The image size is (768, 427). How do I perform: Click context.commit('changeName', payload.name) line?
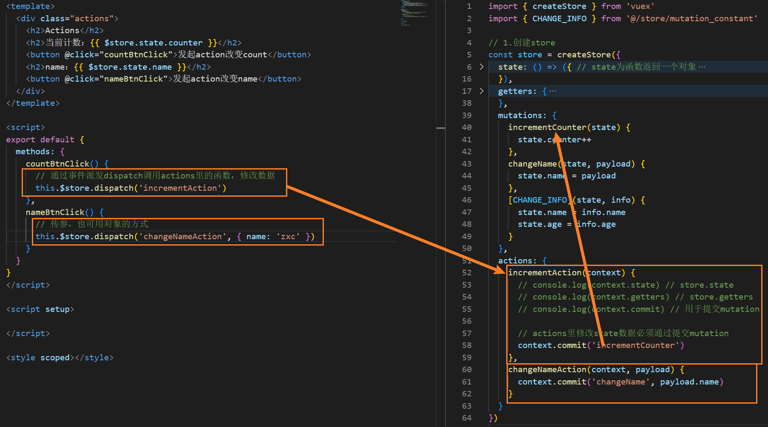tap(621, 382)
